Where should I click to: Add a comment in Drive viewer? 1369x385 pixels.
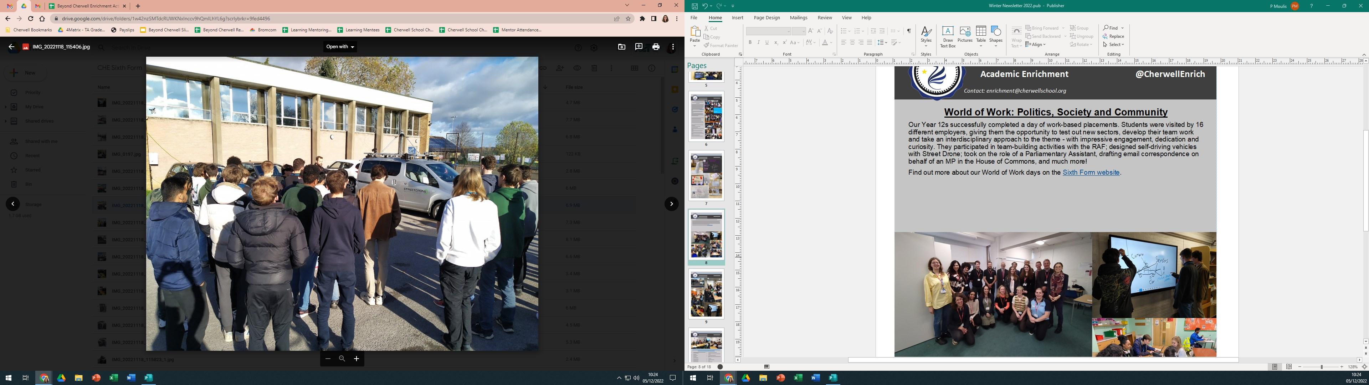click(638, 47)
